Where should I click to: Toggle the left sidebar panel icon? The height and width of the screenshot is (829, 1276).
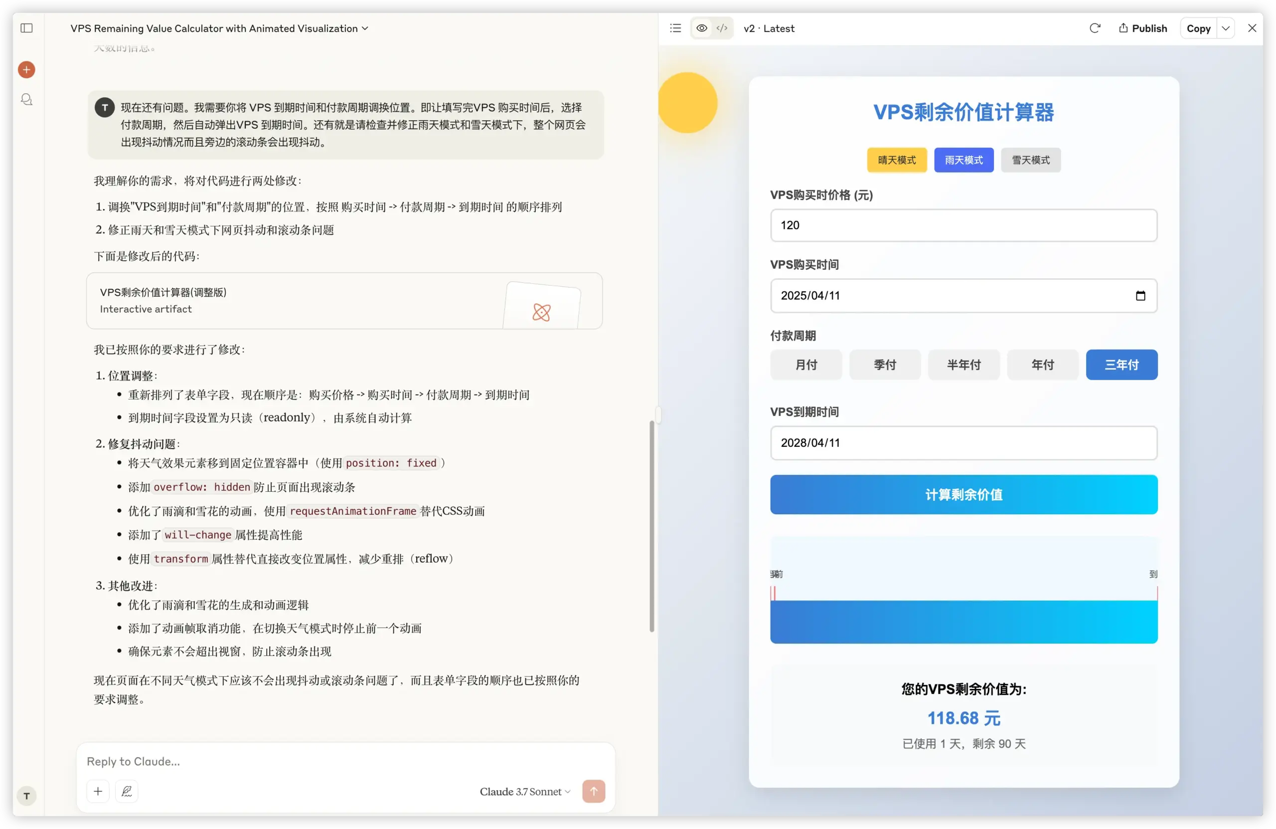[x=26, y=28]
